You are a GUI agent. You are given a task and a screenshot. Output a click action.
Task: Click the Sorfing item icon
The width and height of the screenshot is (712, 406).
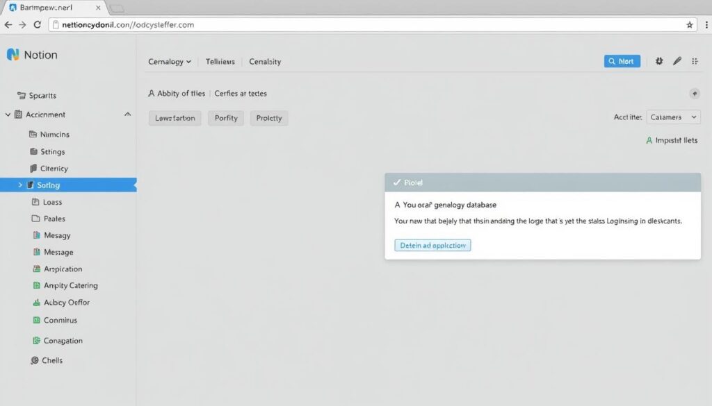[x=31, y=185]
